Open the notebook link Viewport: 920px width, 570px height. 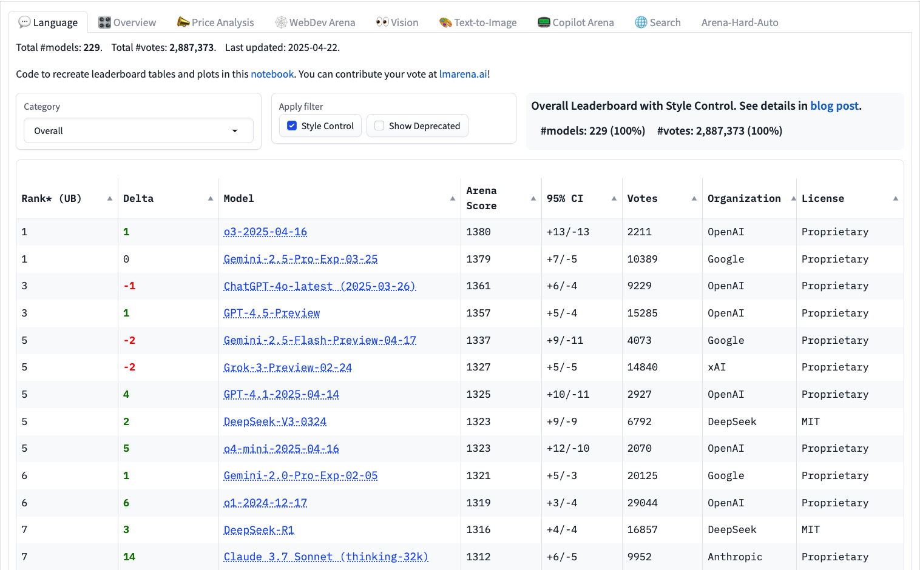pyautogui.click(x=272, y=74)
